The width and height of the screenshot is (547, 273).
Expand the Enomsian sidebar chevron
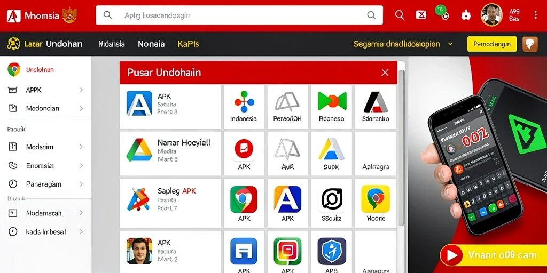(x=81, y=166)
